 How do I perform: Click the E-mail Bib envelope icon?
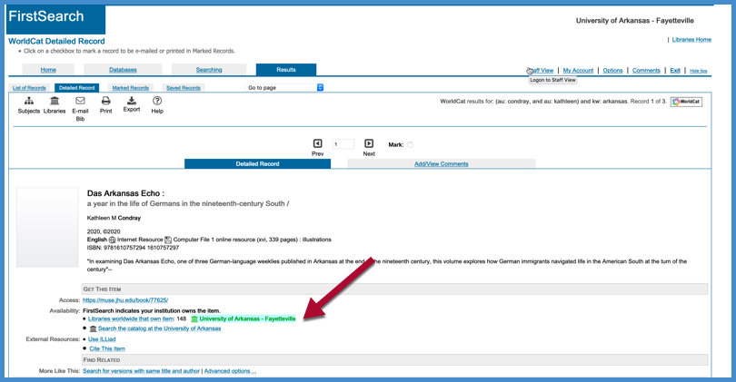tap(80, 102)
